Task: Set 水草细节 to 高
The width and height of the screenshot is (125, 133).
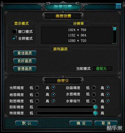Action: (108, 101)
